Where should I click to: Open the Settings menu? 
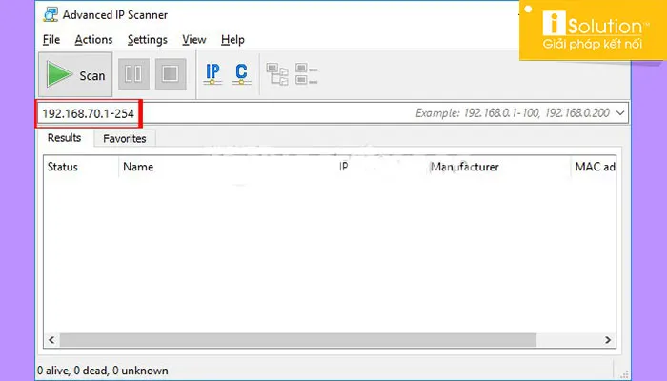[x=147, y=40]
